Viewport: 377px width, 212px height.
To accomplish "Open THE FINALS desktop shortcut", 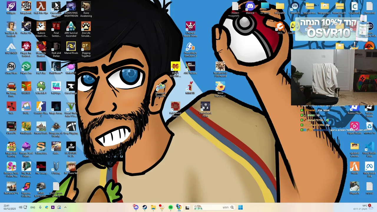I will point(11,48).
